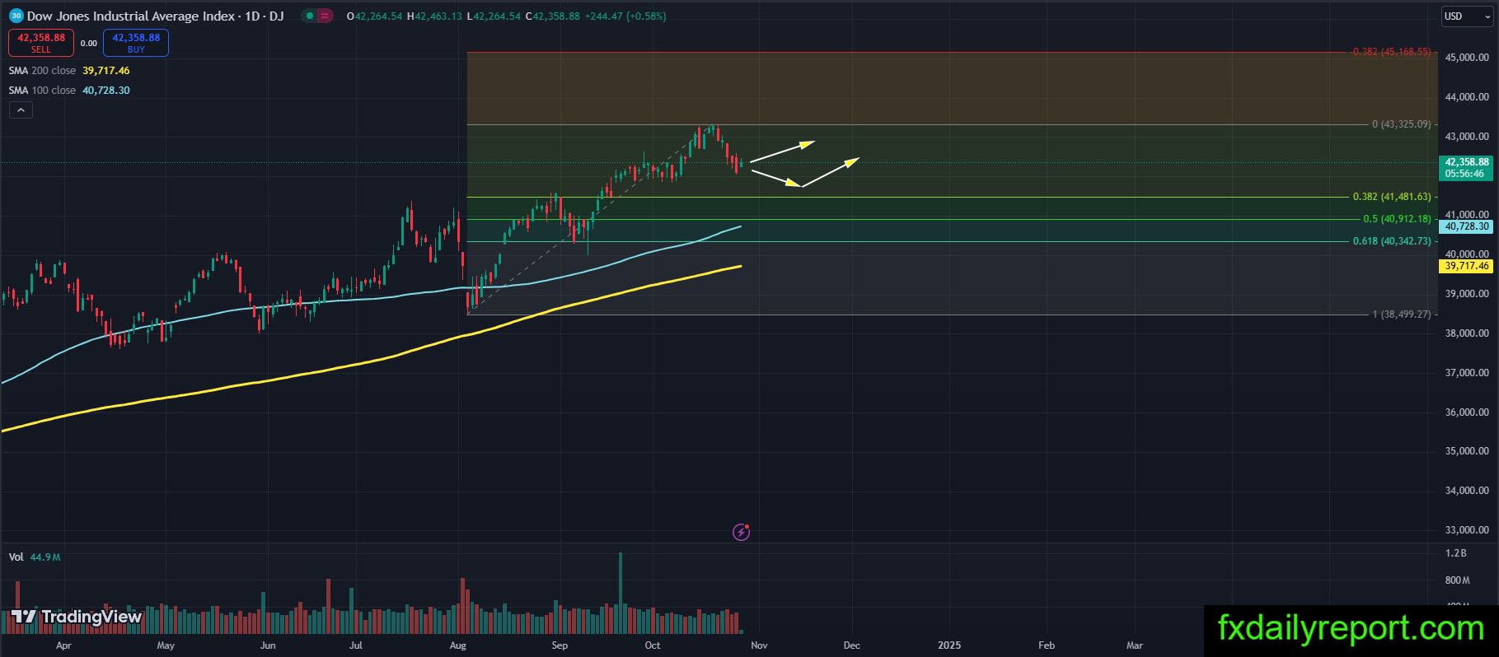The height and width of the screenshot is (657, 1499).
Task: Click the SMA 100 value 40,728.30 in legend
Action: (x=105, y=91)
